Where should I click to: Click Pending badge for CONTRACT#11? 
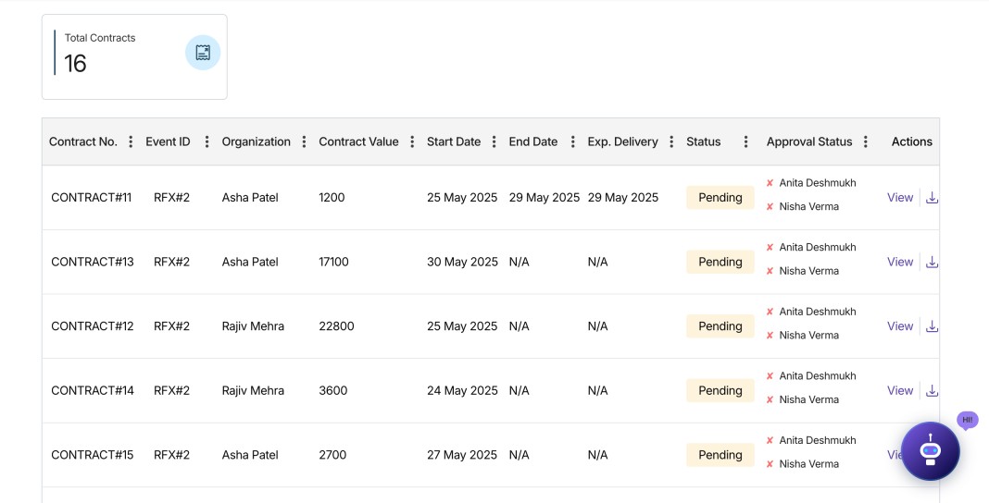click(x=720, y=198)
